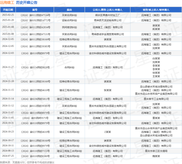This screenshot has height=164, width=182.
Task: Click the 远海建工 title text
Action: coord(7,2)
